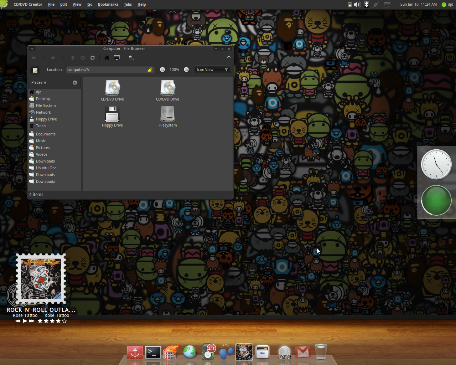Open the volume control in system tray

pos(357,5)
